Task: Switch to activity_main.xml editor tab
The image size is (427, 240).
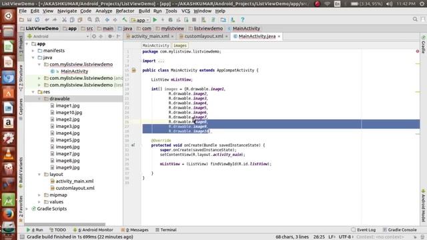Action: 150,36
